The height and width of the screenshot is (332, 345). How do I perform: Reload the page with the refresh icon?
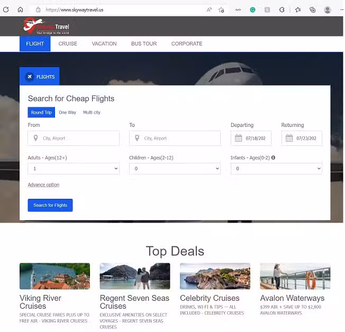(x=6, y=10)
